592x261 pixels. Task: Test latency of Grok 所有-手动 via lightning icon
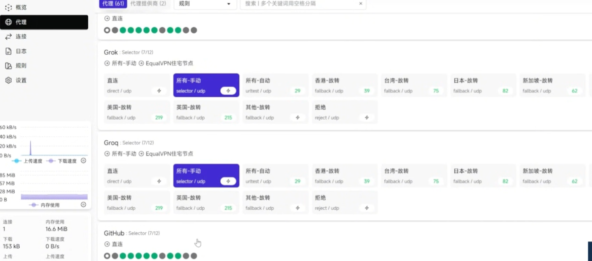[228, 91]
